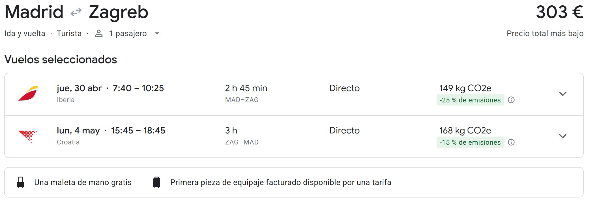
Task: Select the 1 pasajero option
Action: pos(128,34)
